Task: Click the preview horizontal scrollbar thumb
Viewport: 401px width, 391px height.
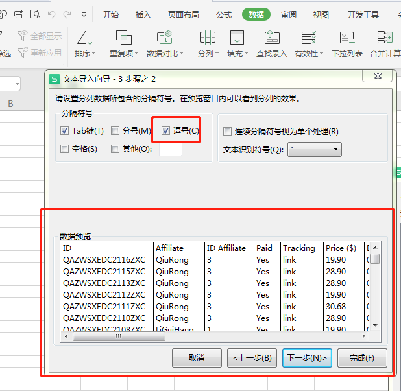Action: click(x=119, y=337)
